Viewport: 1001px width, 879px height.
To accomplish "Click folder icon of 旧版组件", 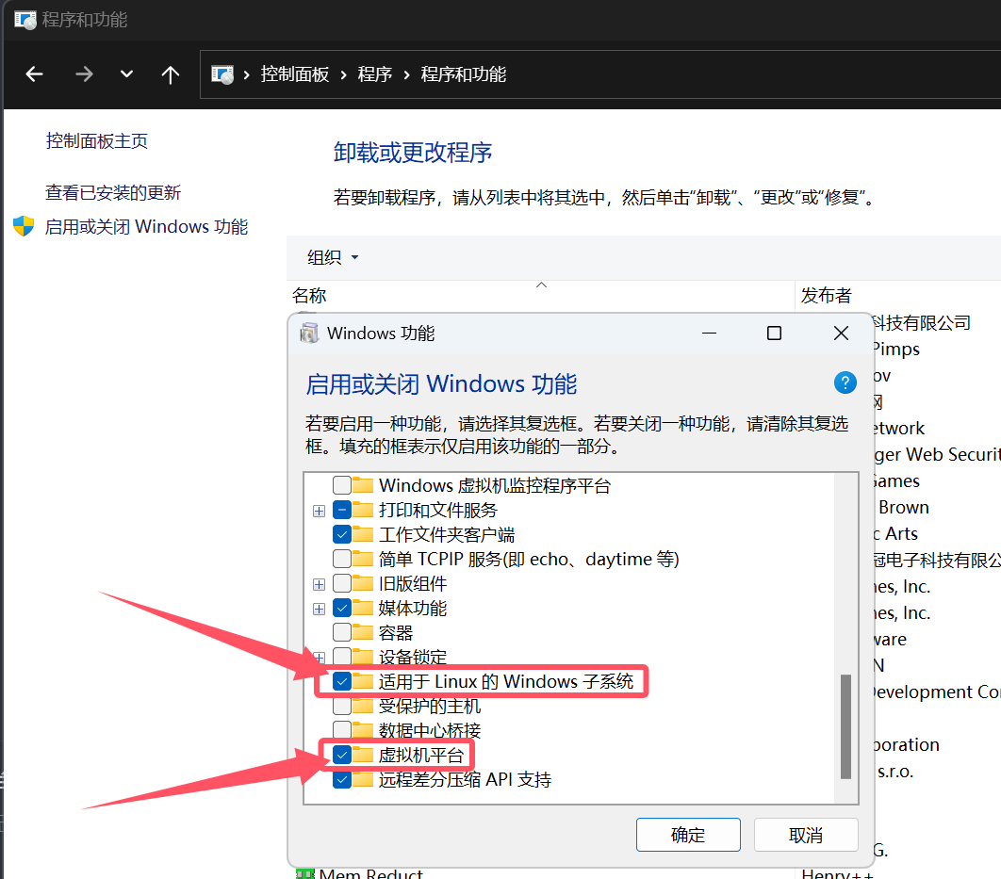I will [x=363, y=583].
